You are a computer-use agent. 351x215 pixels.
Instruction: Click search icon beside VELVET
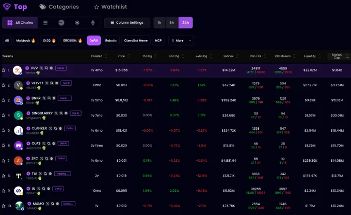point(52,83)
